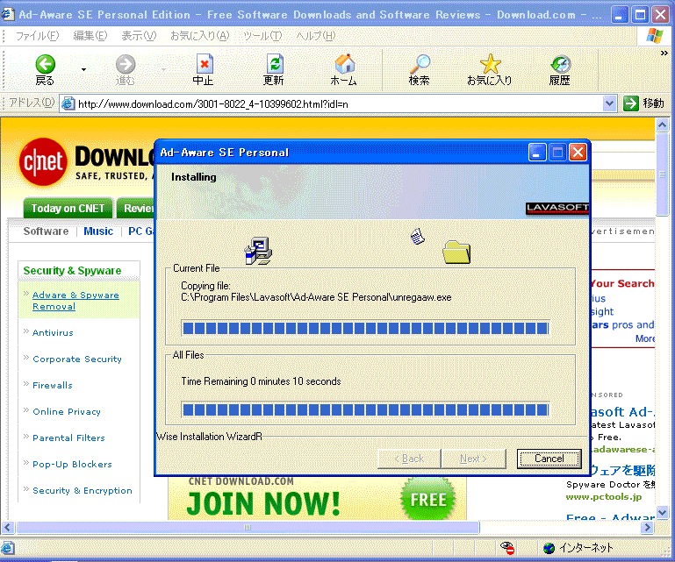Open the Back button history dropdown arrow
Image resolution: width=675 pixels, height=562 pixels.
click(x=83, y=69)
